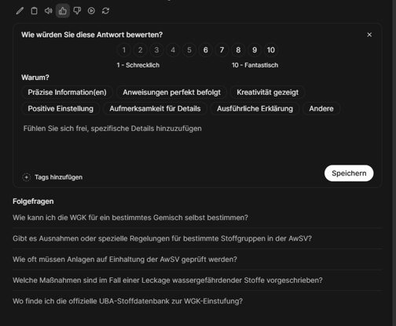Image resolution: width=396 pixels, height=326 pixels.
Task: Toggle the Aufmerksamkeit für Details chip
Action: pyautogui.click(x=155, y=109)
